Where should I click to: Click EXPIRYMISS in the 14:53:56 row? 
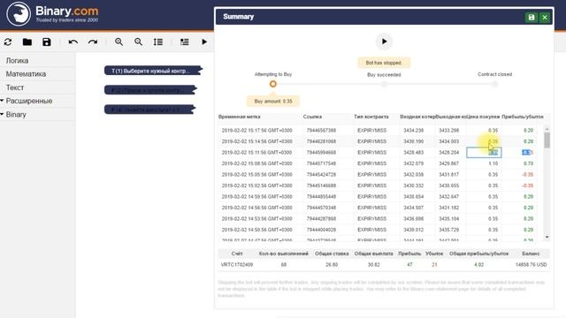[371, 219]
